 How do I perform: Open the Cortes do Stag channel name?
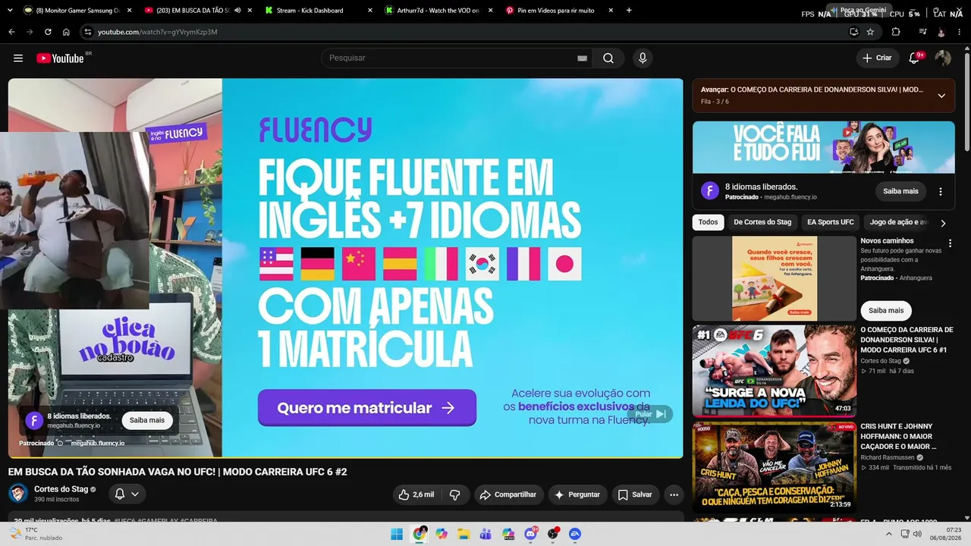[61, 489]
